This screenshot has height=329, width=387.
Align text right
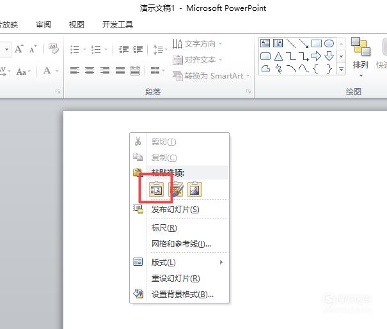coord(105,71)
